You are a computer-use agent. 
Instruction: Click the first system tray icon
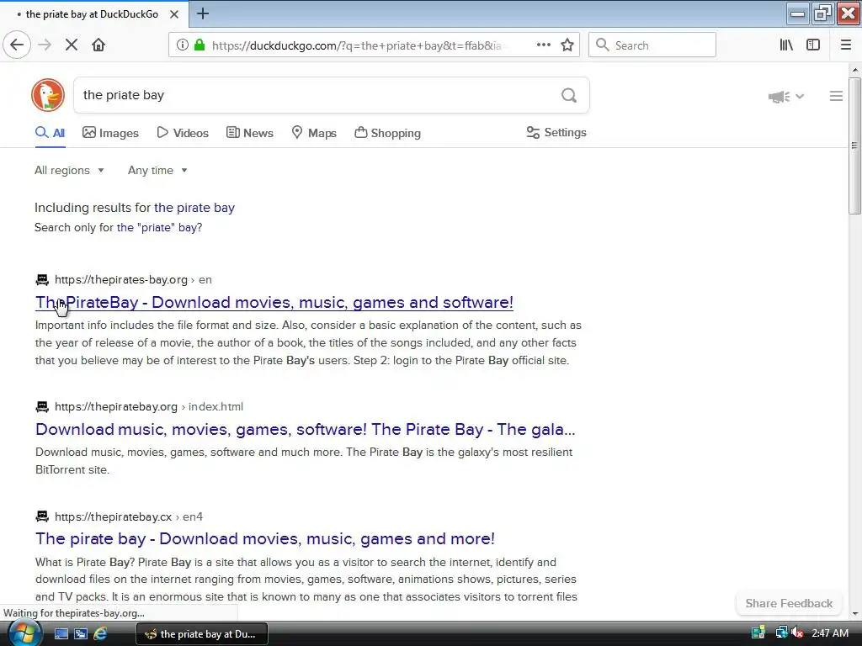tap(758, 633)
